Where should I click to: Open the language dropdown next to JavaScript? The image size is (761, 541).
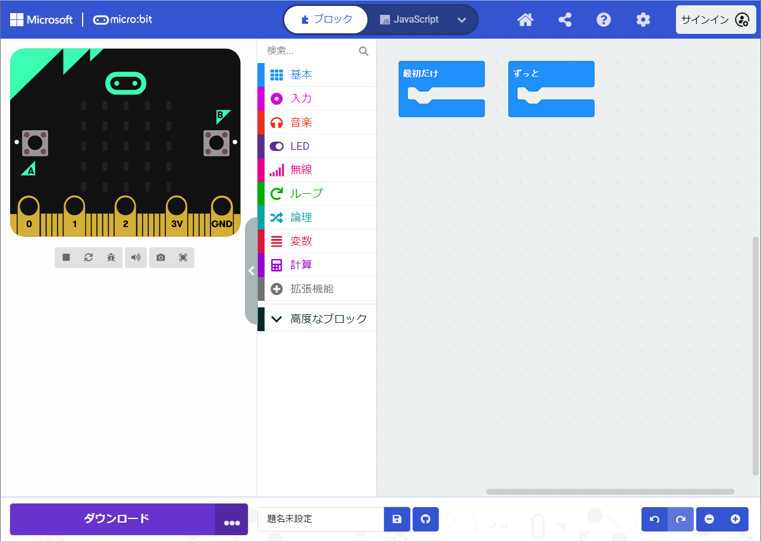tap(462, 20)
